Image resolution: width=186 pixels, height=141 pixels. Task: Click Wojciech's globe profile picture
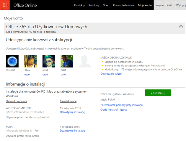click(x=12, y=61)
